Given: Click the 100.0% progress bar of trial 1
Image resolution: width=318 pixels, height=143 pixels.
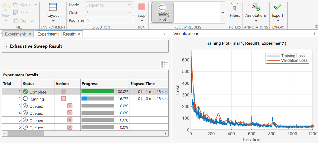Looking at the screenshot, I should (x=98, y=91).
